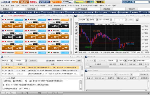
Task: Open the 全配信元 source dropdown in news
Action: pyautogui.click(x=12, y=61)
